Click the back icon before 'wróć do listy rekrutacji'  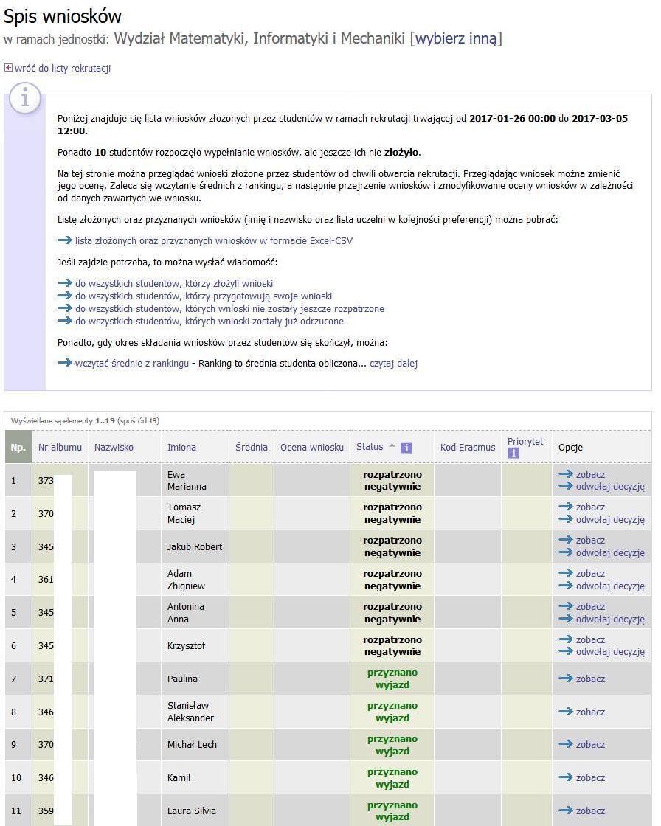(8, 68)
